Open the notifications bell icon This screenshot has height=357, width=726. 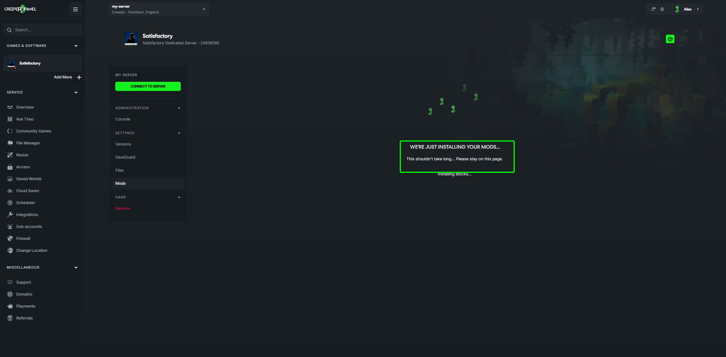(x=662, y=9)
